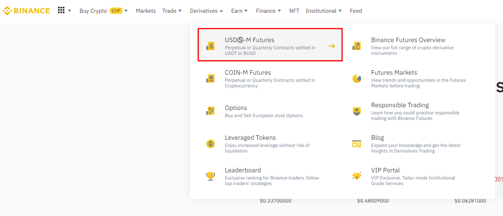
Task: Click 'VIP Exclusive, Tailor-made Institutional' description
Action: click(413, 178)
